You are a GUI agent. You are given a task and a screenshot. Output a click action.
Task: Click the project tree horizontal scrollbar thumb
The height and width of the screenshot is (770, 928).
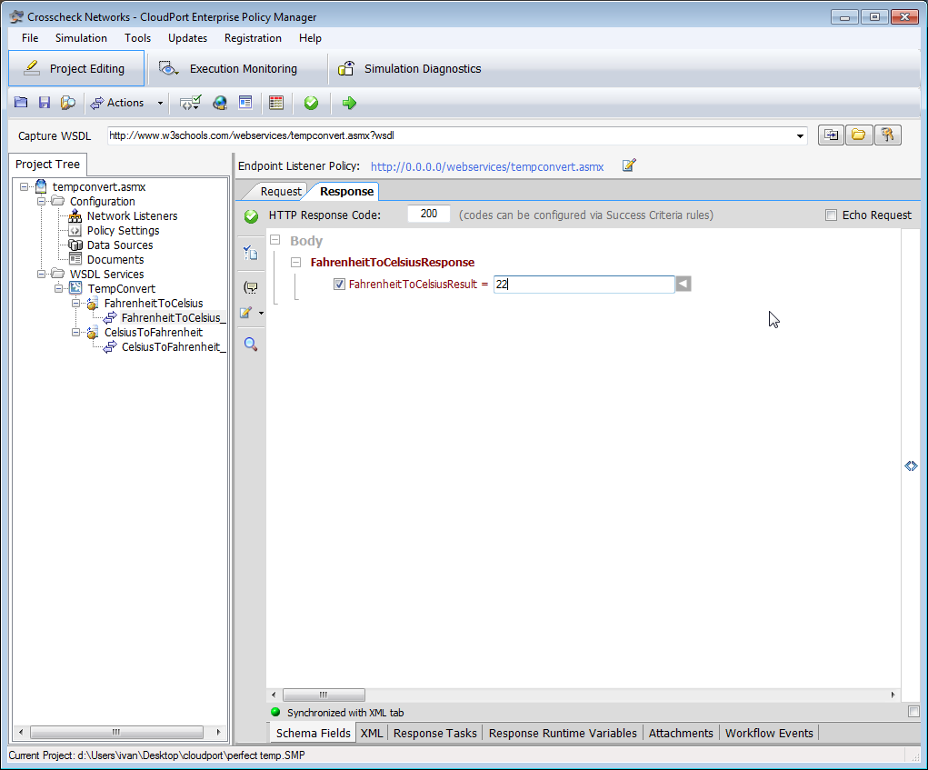click(116, 732)
